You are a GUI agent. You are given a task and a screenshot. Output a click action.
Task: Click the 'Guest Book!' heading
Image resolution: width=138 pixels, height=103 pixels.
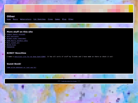click(x=14, y=64)
